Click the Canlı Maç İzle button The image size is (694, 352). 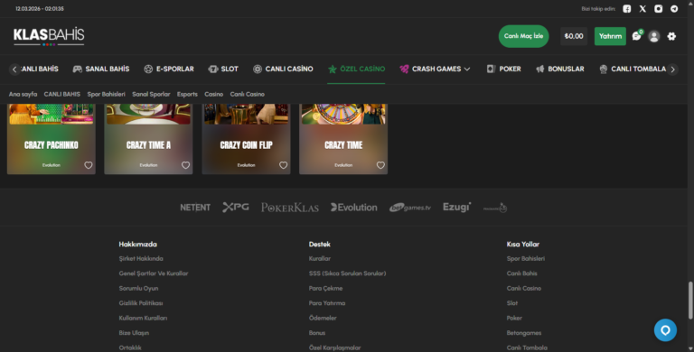(x=523, y=36)
